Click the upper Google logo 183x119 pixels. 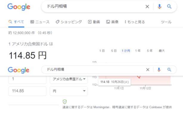(x=19, y=7)
